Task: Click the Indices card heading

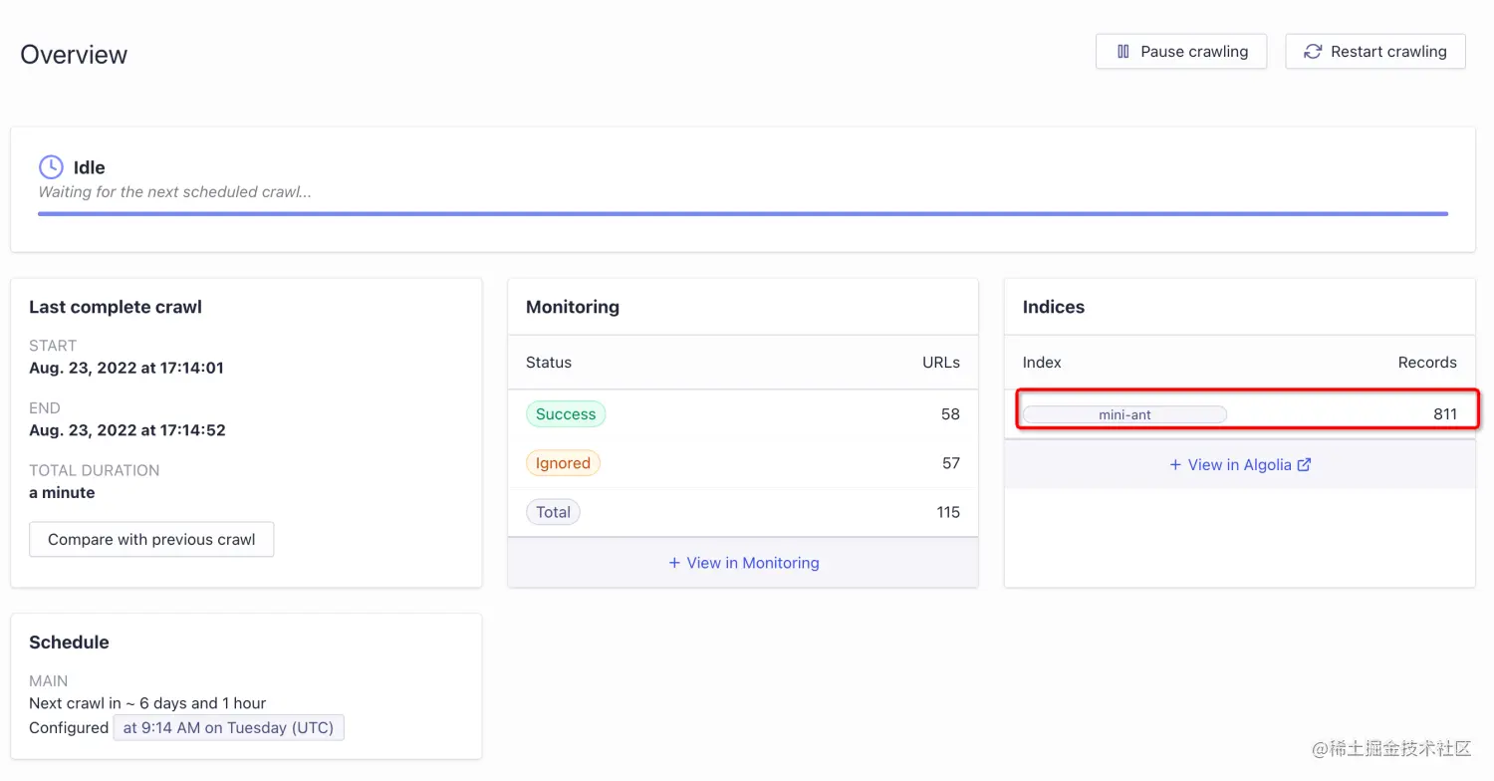Action: point(1054,307)
